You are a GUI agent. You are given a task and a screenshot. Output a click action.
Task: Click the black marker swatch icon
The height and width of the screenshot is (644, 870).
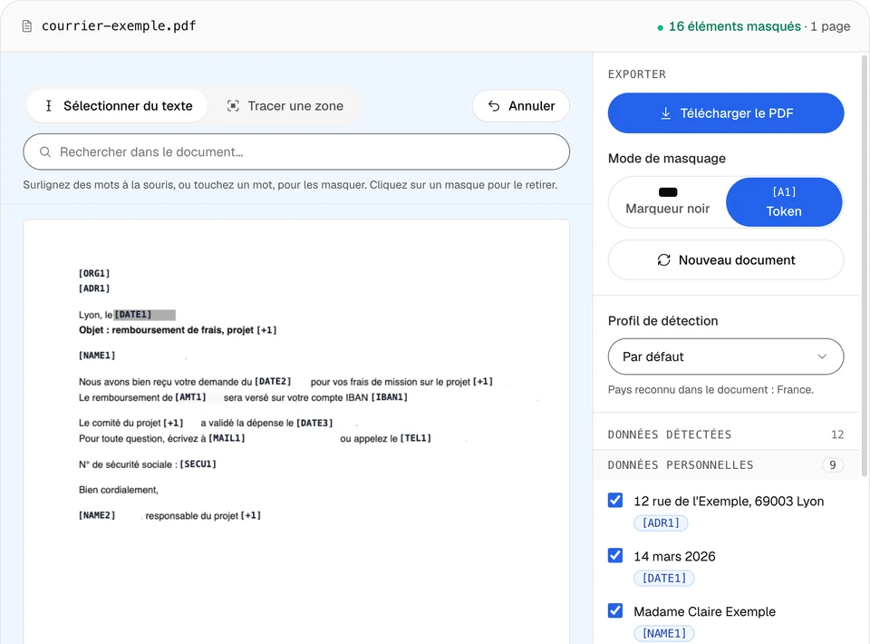click(x=668, y=192)
